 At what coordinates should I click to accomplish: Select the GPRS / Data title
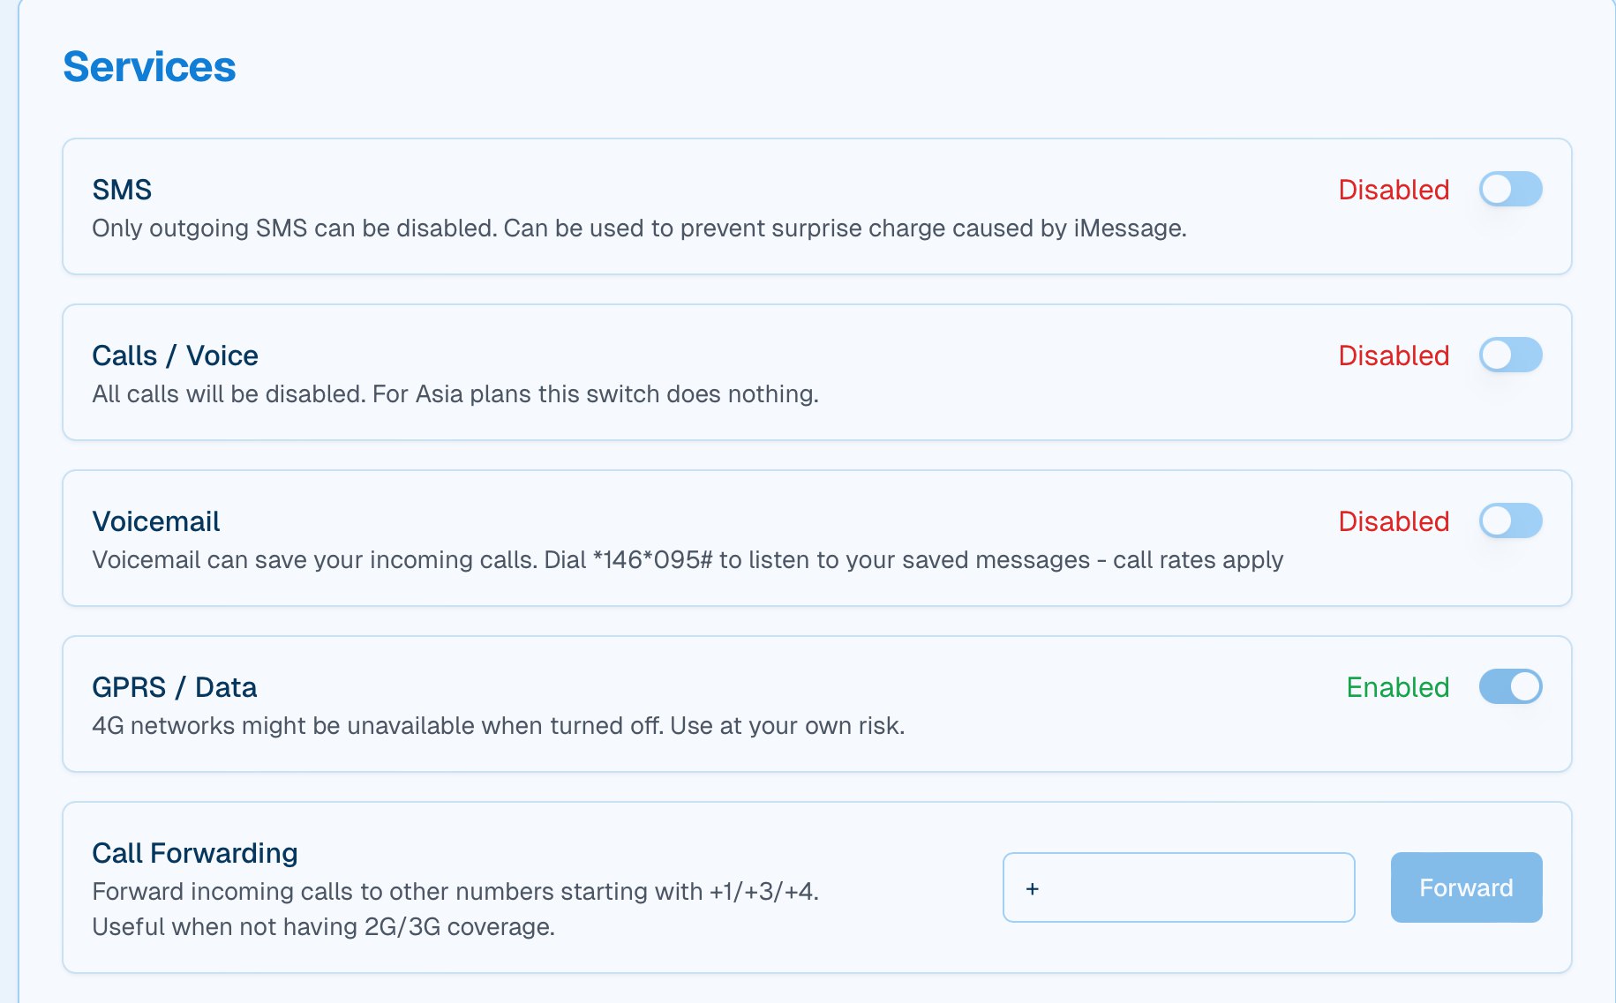[x=174, y=687]
